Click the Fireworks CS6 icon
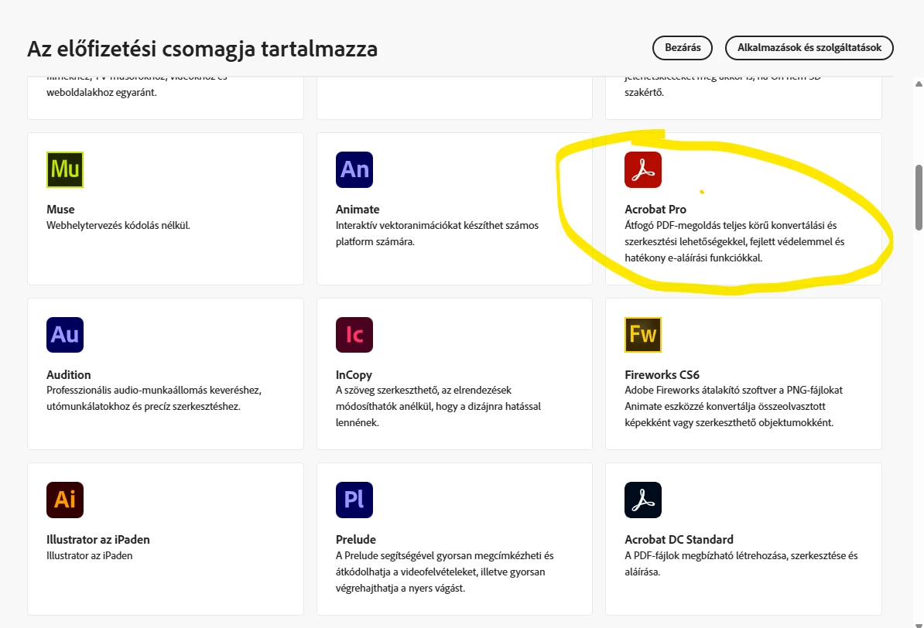Screen dimensions: 924x628 click(x=643, y=335)
